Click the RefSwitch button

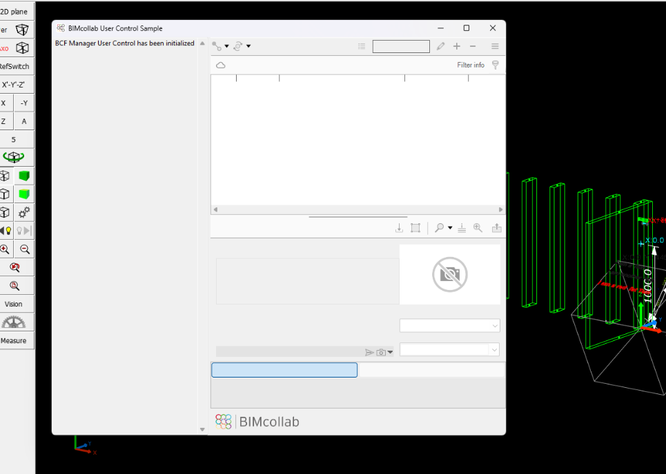14,66
